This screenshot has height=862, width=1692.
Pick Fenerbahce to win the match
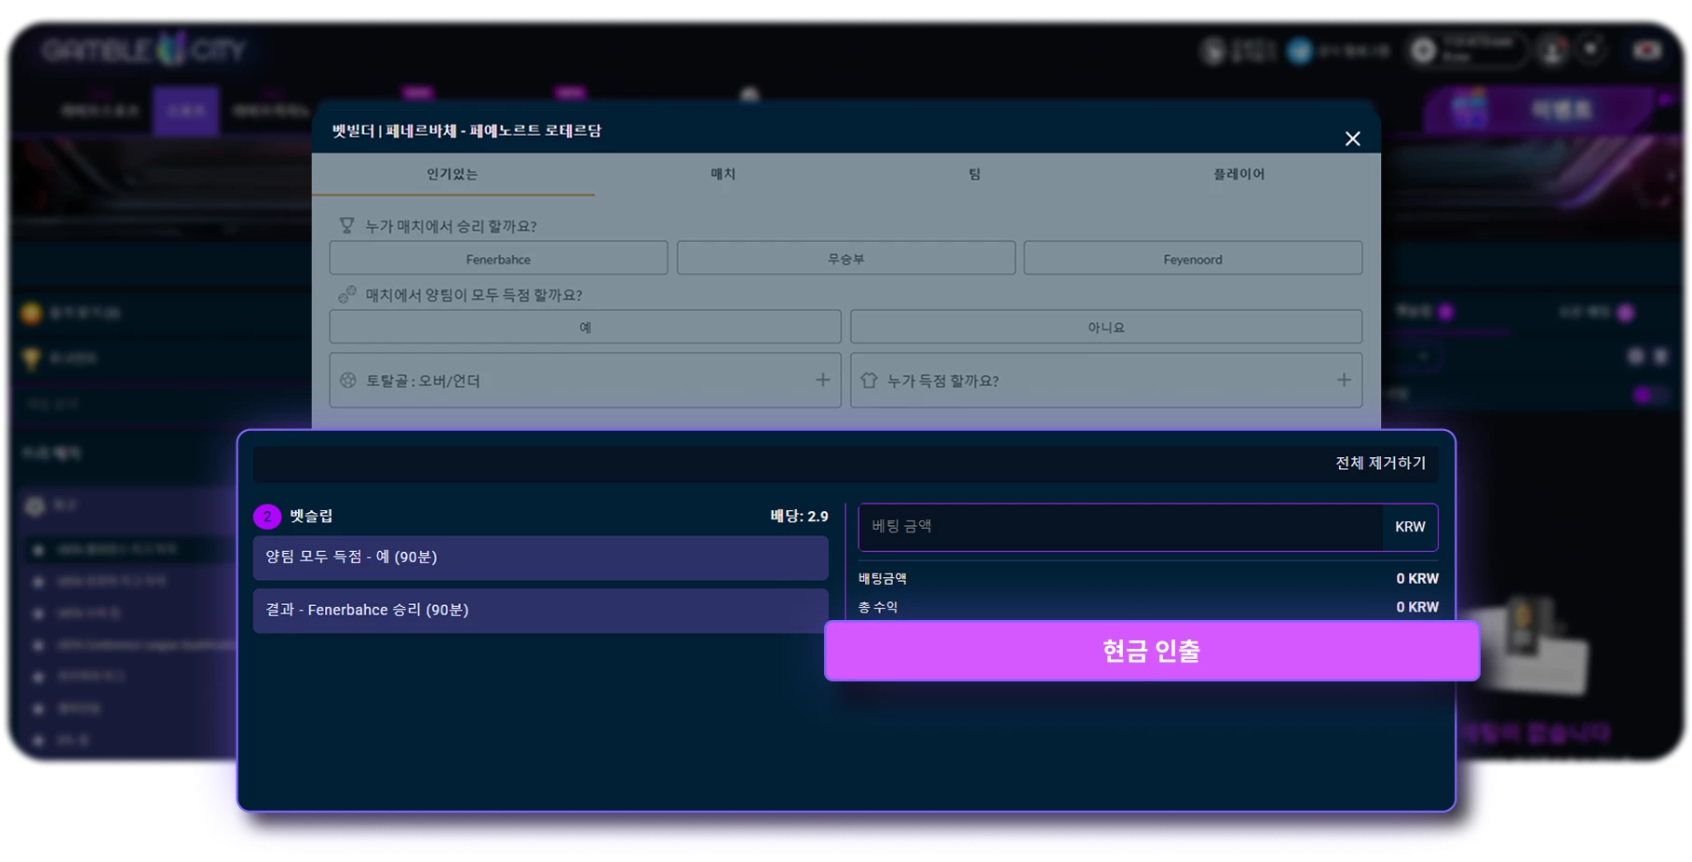pyautogui.click(x=498, y=259)
